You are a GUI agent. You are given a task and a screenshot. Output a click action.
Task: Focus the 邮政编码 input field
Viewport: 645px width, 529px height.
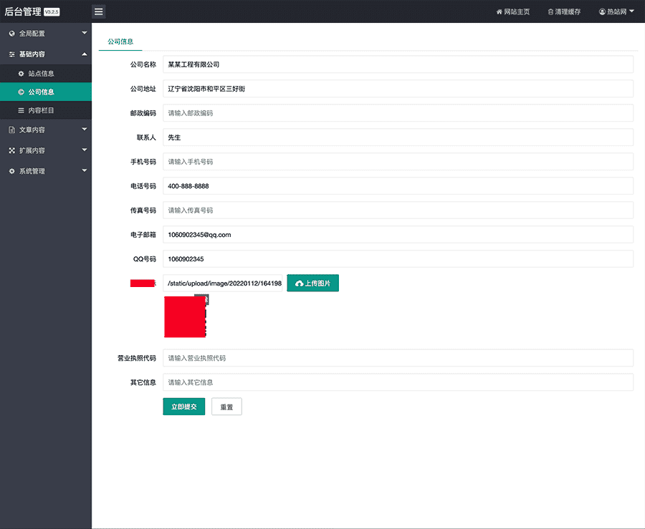tap(398, 113)
